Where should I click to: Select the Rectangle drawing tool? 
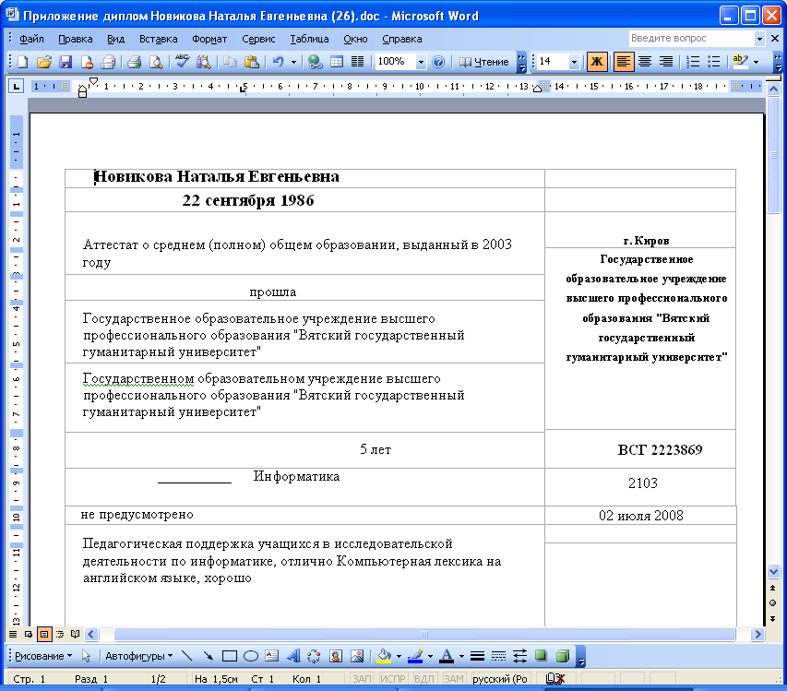click(230, 656)
